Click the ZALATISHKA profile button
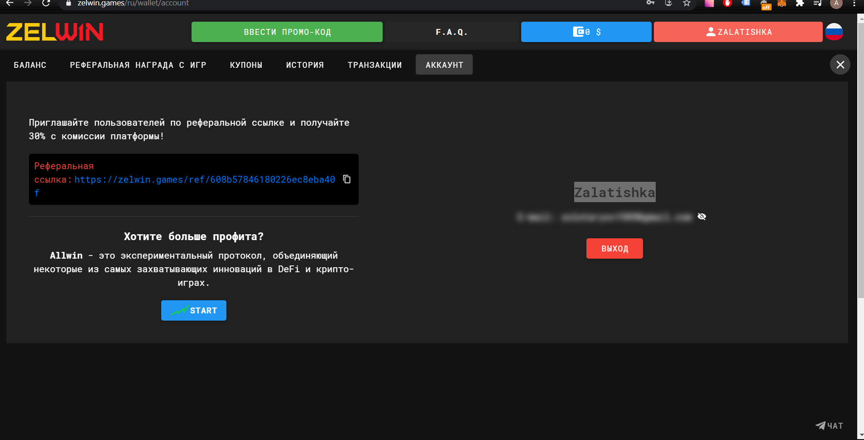 click(738, 32)
